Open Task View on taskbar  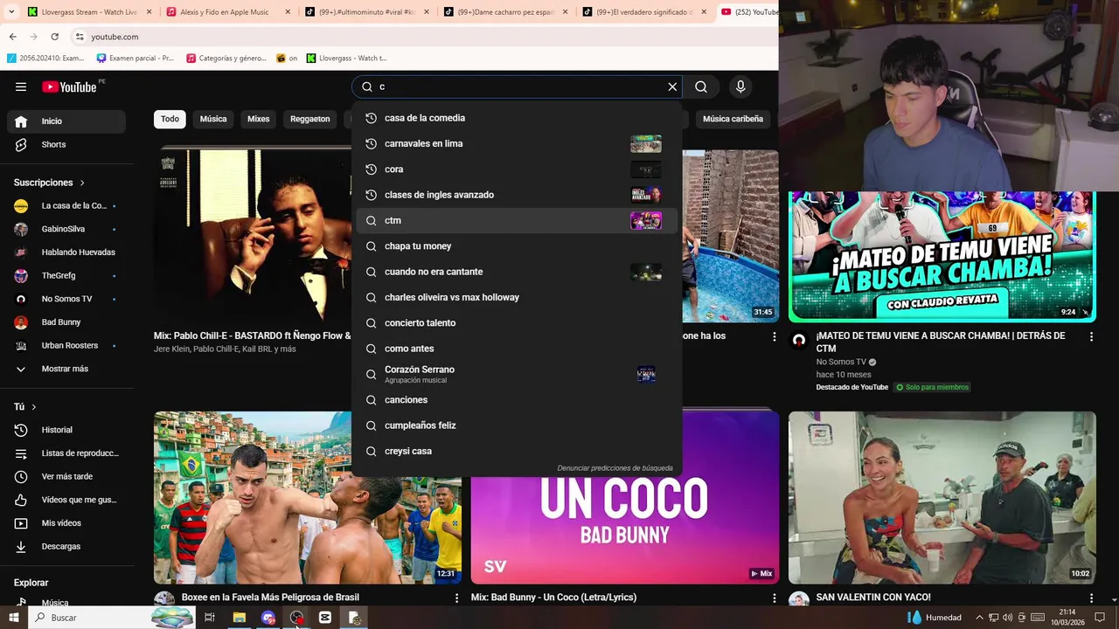coord(210,618)
